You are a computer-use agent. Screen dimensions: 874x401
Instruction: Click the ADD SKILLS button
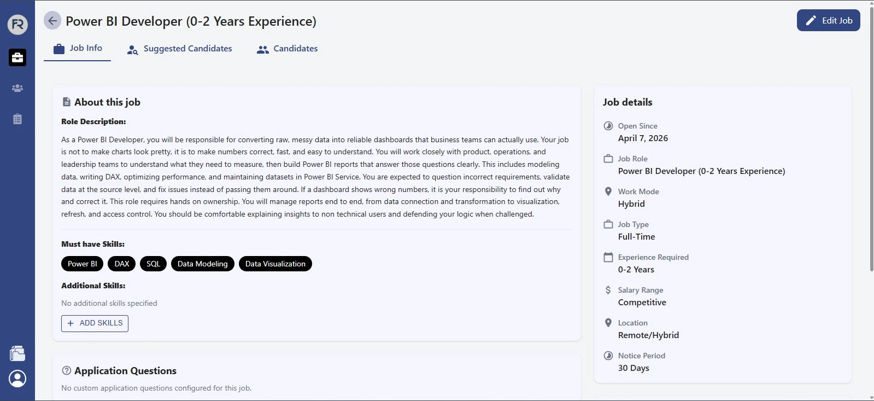pos(95,323)
